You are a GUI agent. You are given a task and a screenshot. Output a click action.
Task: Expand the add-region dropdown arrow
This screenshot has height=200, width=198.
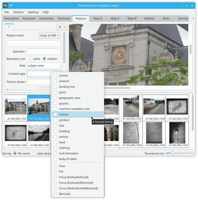tap(64, 27)
